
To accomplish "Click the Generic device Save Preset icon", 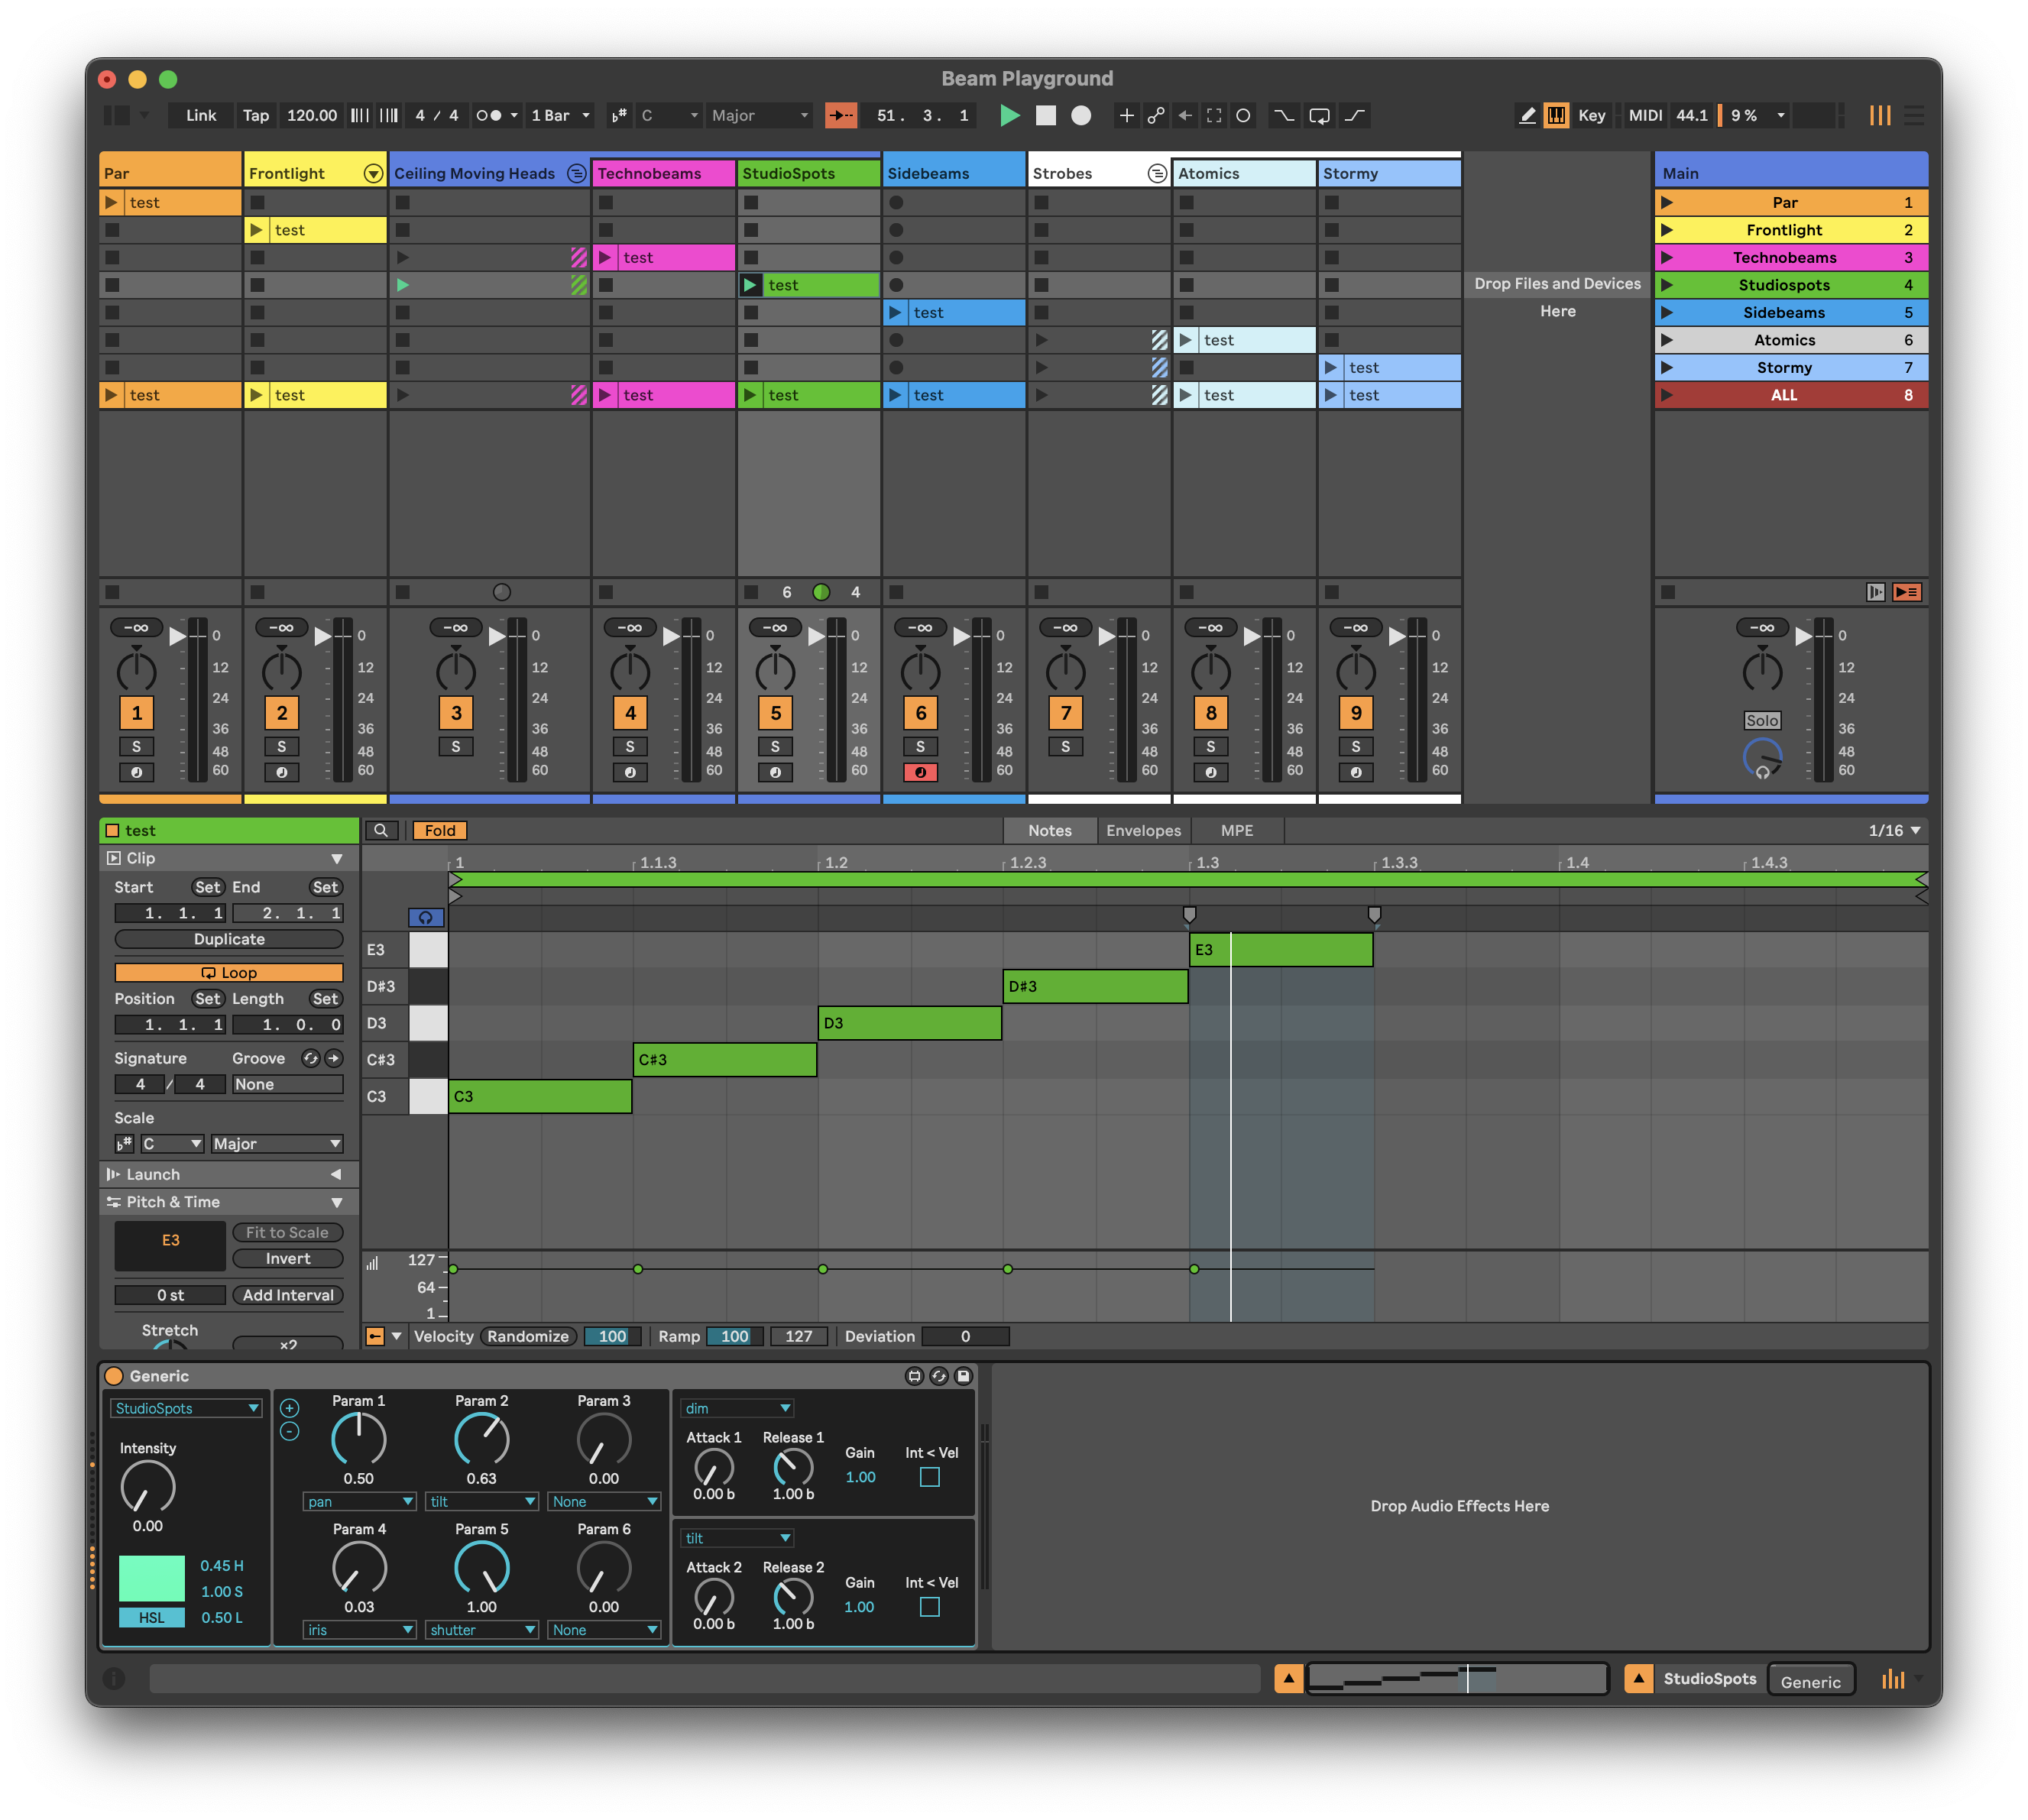I will [962, 1376].
